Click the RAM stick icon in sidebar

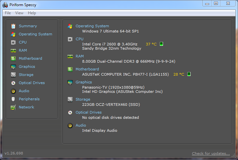point(13,50)
